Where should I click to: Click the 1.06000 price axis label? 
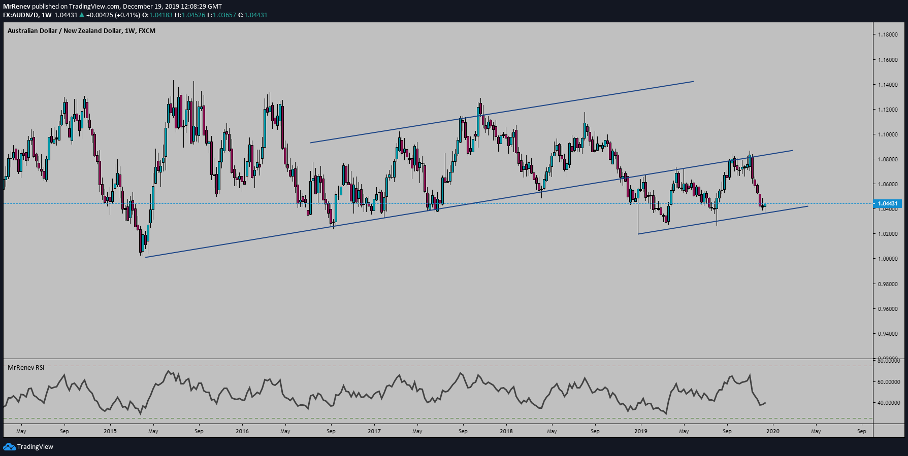(x=888, y=184)
